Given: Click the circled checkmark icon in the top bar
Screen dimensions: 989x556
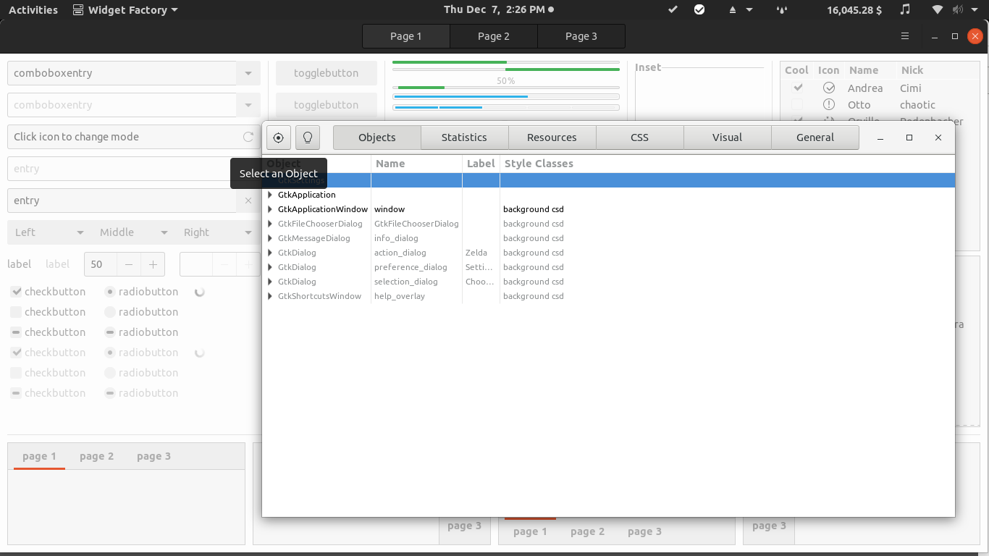Looking at the screenshot, I should [x=699, y=10].
